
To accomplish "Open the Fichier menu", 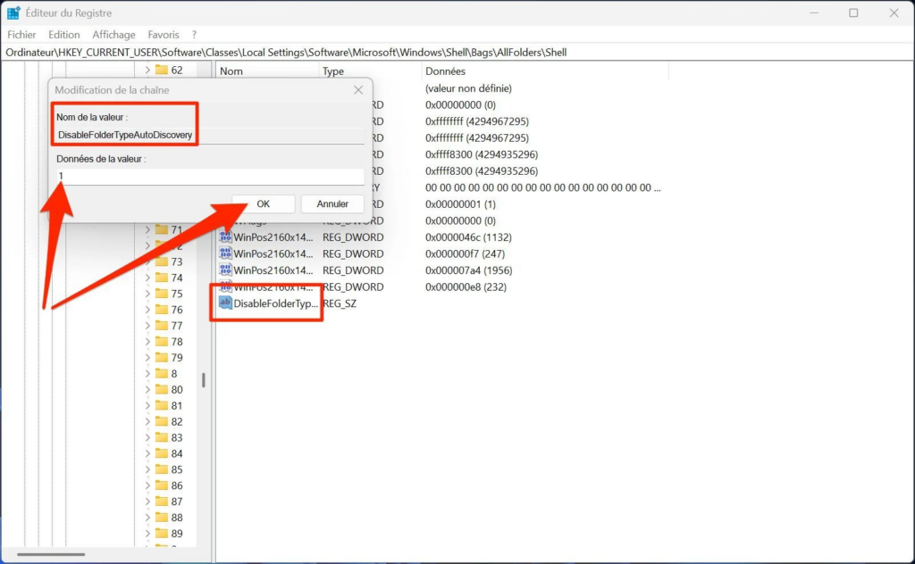I will (x=21, y=35).
